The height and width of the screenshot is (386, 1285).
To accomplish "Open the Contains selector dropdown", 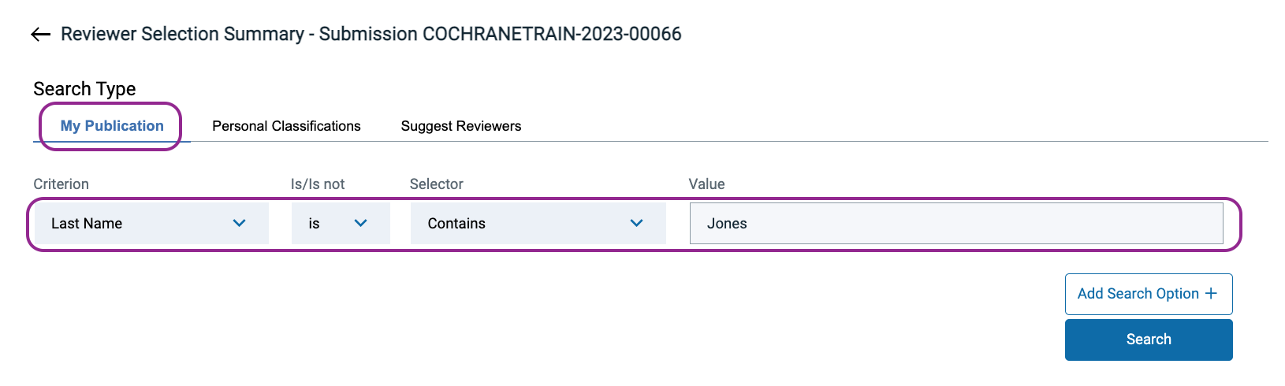I will [537, 224].
